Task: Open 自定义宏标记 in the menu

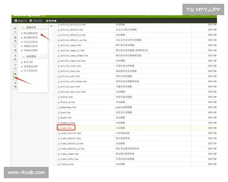Action: (x=30, y=42)
